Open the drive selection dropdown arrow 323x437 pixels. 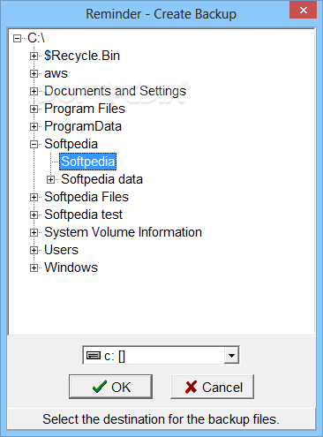(231, 356)
